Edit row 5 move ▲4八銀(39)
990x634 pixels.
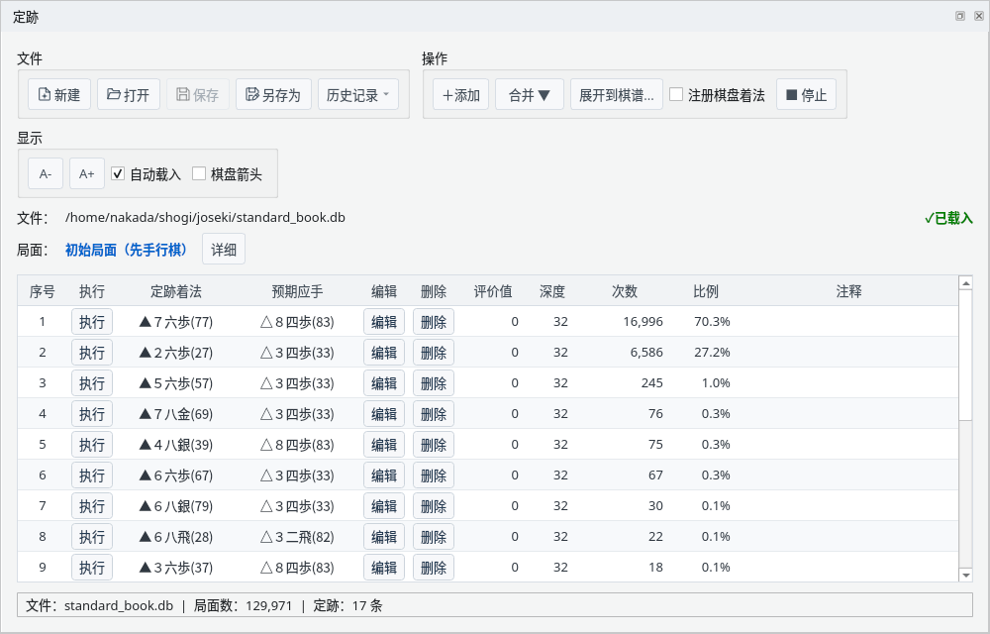[384, 445]
